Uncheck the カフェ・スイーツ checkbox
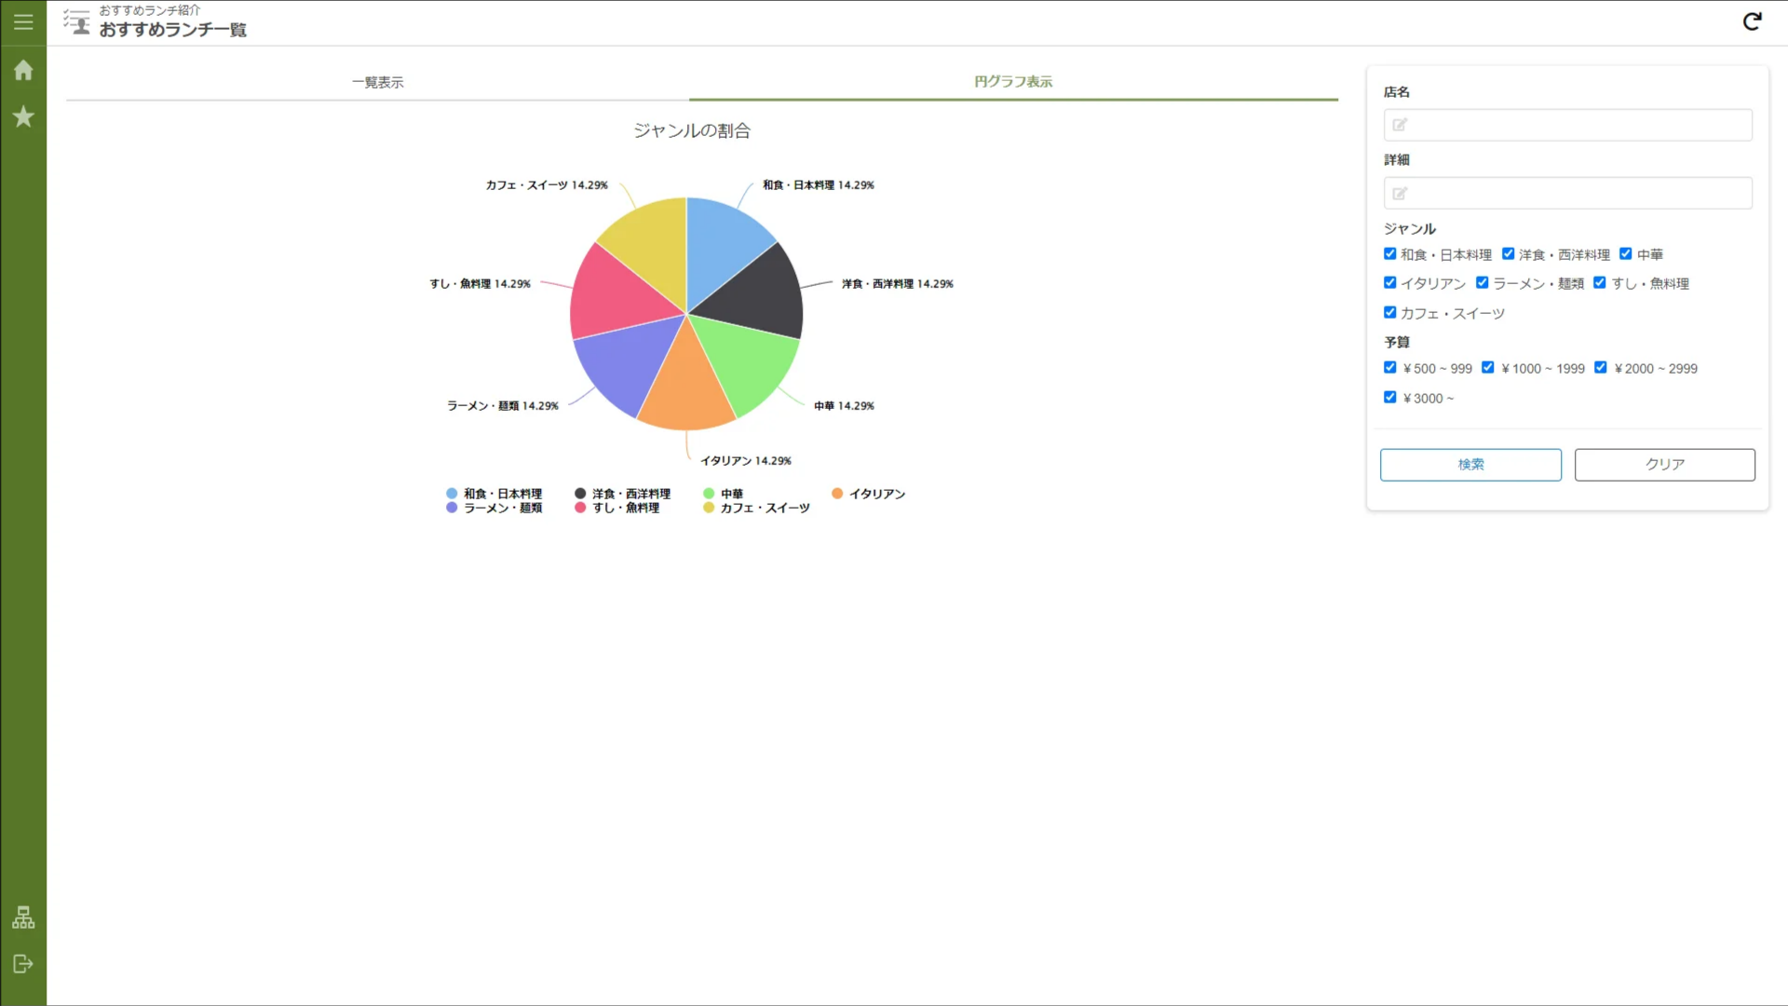The image size is (1788, 1006). click(1390, 312)
